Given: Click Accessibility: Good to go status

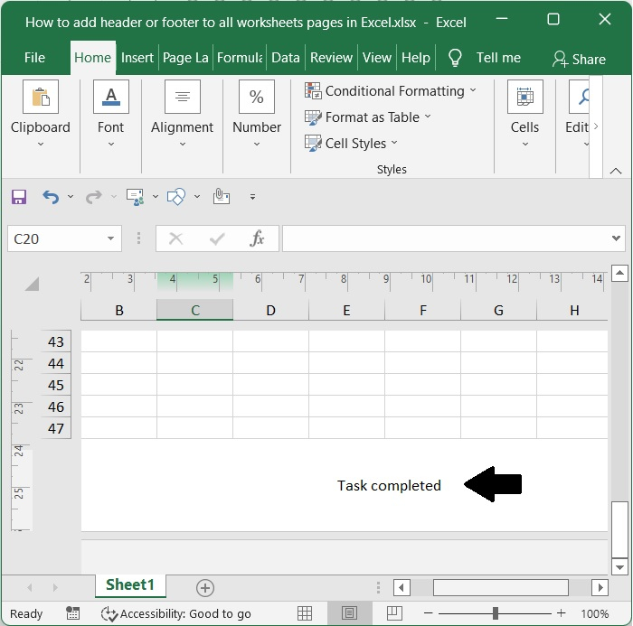Looking at the screenshot, I should (x=176, y=613).
